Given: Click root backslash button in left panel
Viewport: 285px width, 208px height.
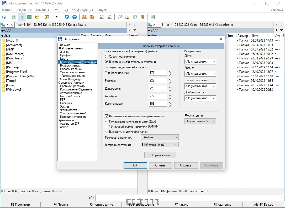Looking at the screenshot, I should 130,25.
